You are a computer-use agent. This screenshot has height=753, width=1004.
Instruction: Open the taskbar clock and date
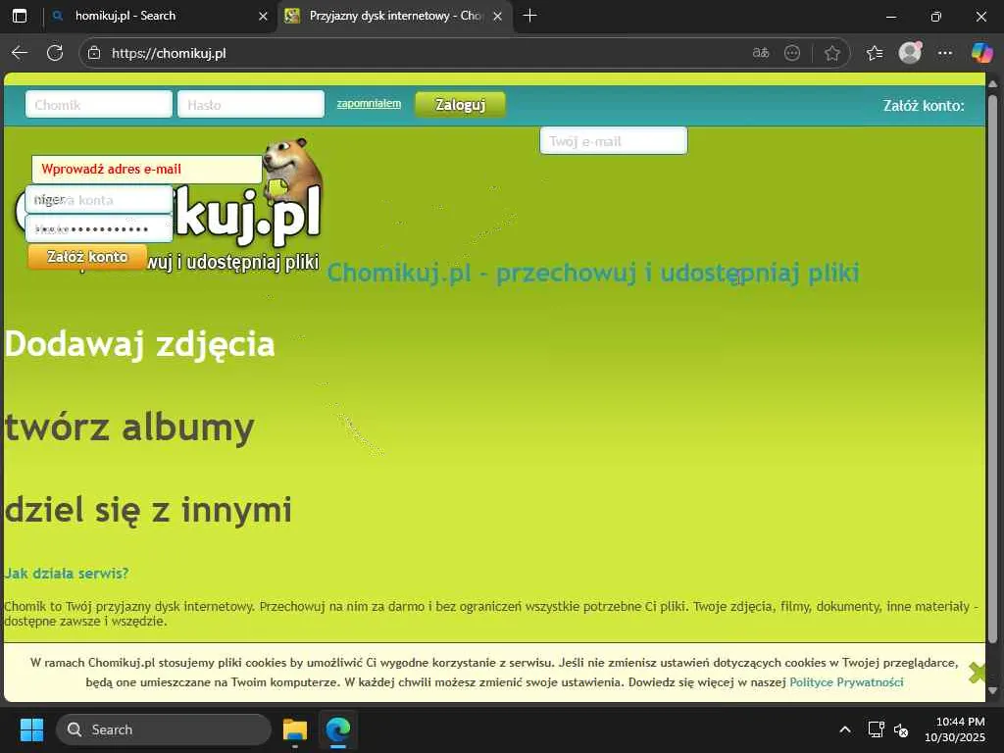[x=954, y=729]
